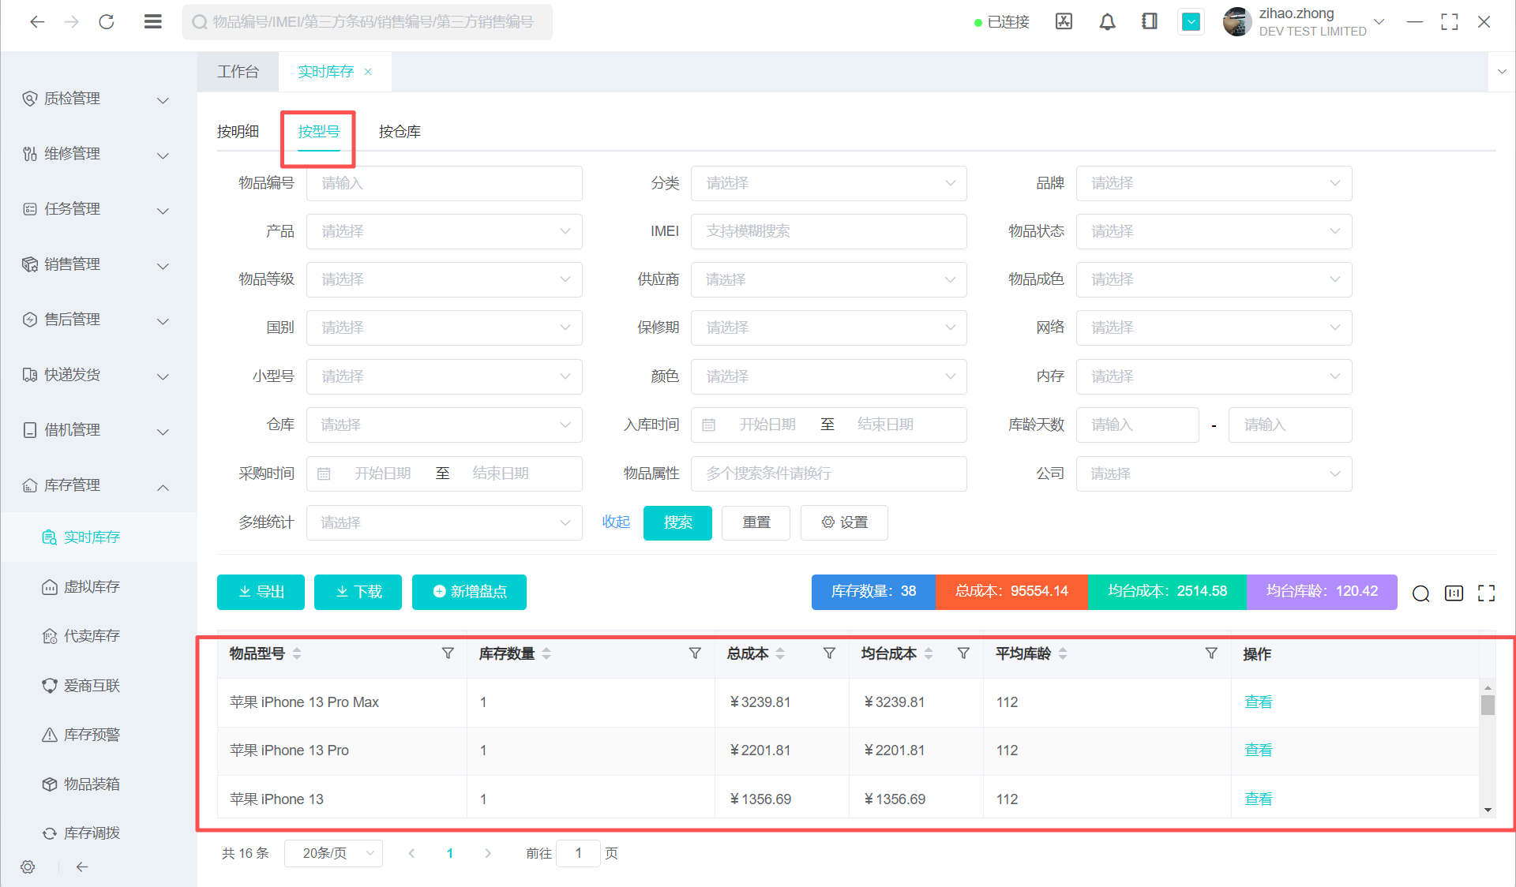Sort by 总成本 column arrows
This screenshot has width=1516, height=887.
coord(780,653)
